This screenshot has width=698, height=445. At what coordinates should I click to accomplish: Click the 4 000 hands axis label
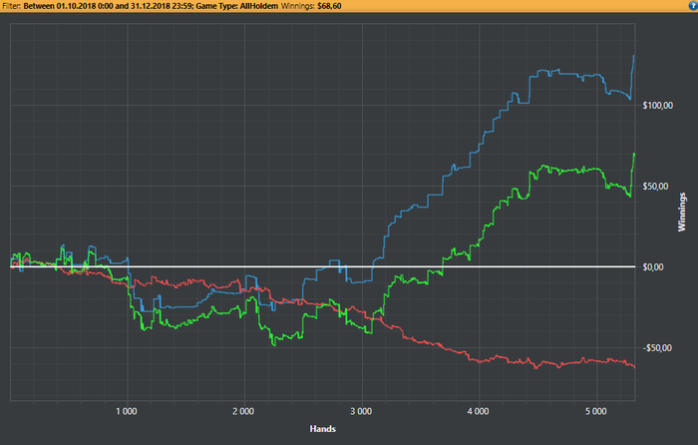coord(478,411)
